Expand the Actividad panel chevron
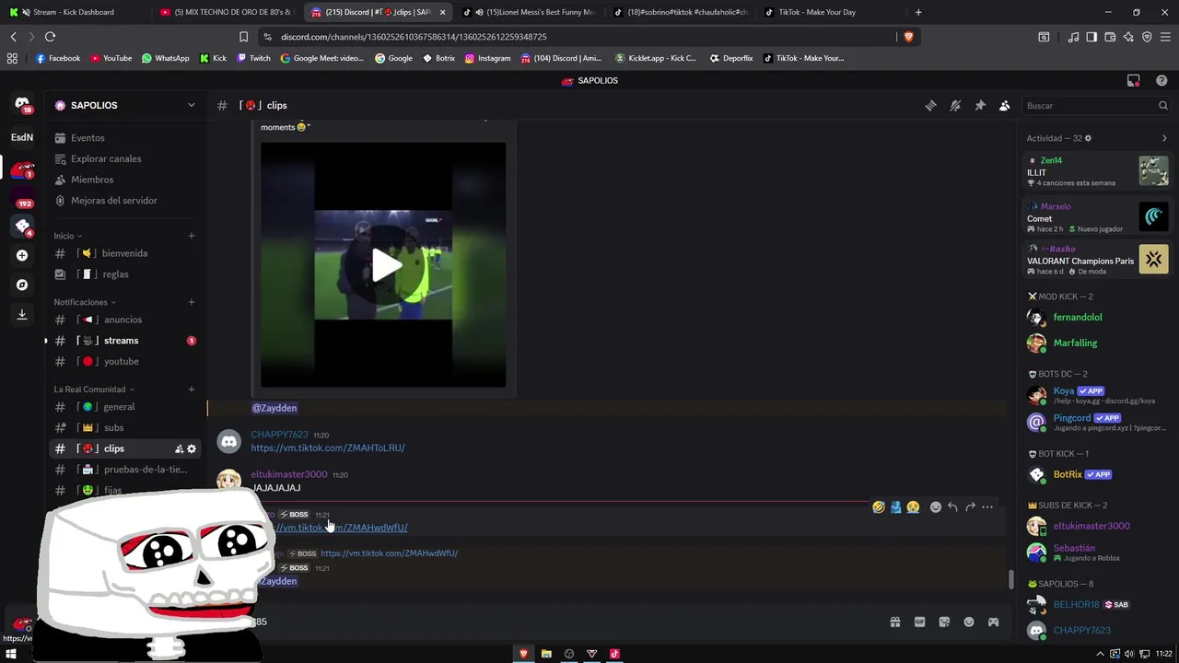Screen dimensions: 1179x663 point(1164,138)
